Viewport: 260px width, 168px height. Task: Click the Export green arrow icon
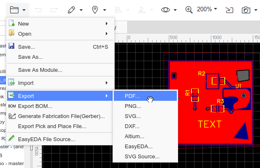point(11,95)
